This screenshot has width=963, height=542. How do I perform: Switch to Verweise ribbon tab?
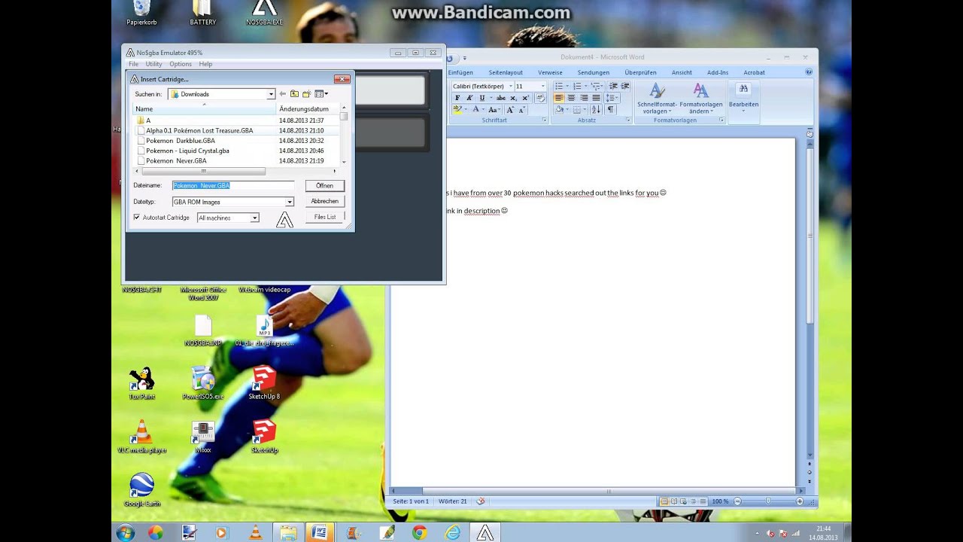(x=550, y=72)
